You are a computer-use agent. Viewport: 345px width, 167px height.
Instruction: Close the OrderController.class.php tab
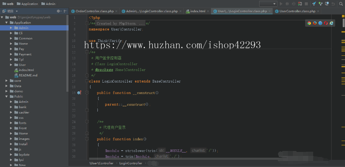pyautogui.click(x=116, y=11)
